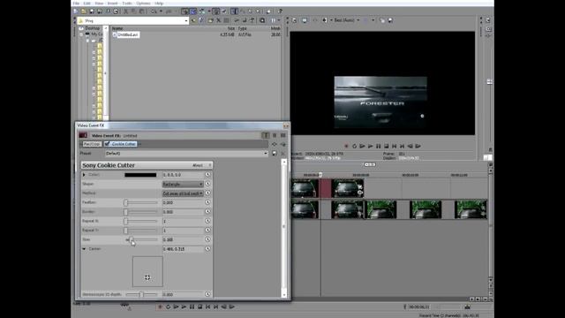
Task: Click the Plug-In Chain icon
Action: [x=275, y=144]
